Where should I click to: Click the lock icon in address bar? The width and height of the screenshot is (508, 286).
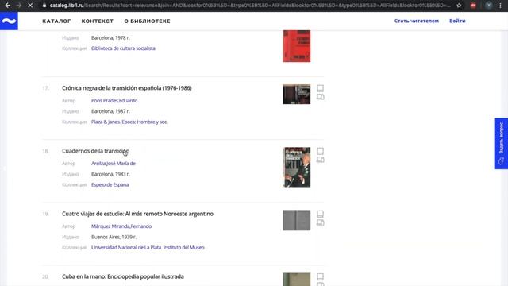coord(44,6)
